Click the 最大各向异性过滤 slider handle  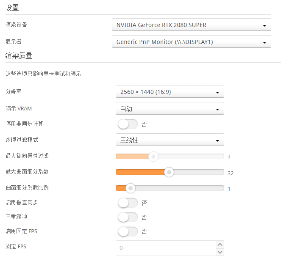coord(153,157)
